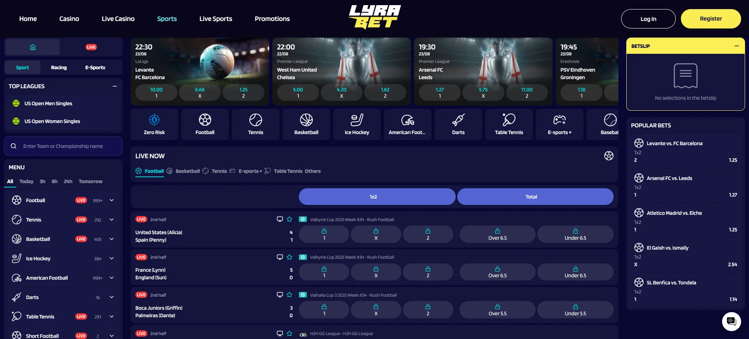Click the Log In button

tap(648, 19)
